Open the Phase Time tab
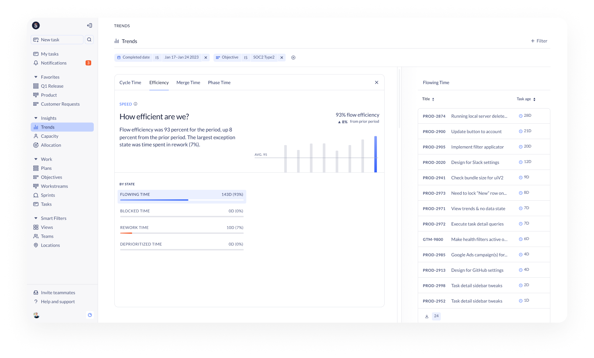The height and width of the screenshot is (358, 594). (219, 83)
